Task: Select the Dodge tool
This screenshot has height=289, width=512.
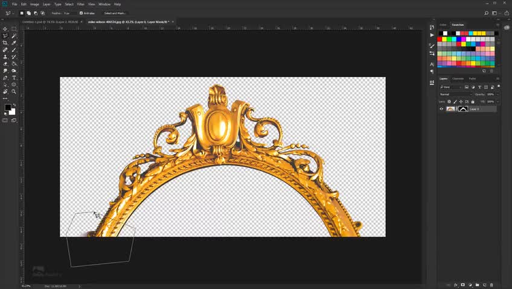Action: pos(14,70)
